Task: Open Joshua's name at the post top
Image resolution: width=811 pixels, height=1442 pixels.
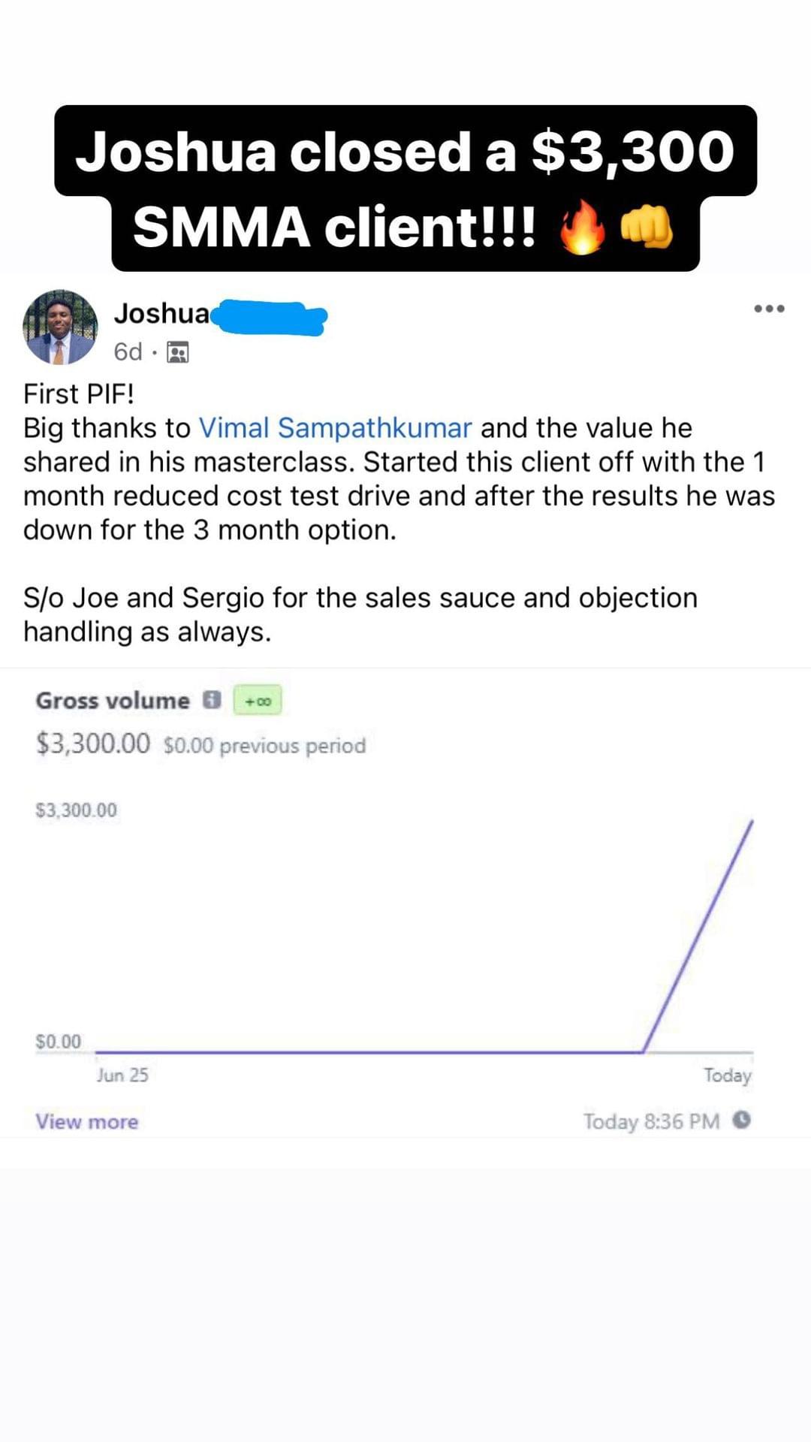Action: tap(162, 313)
